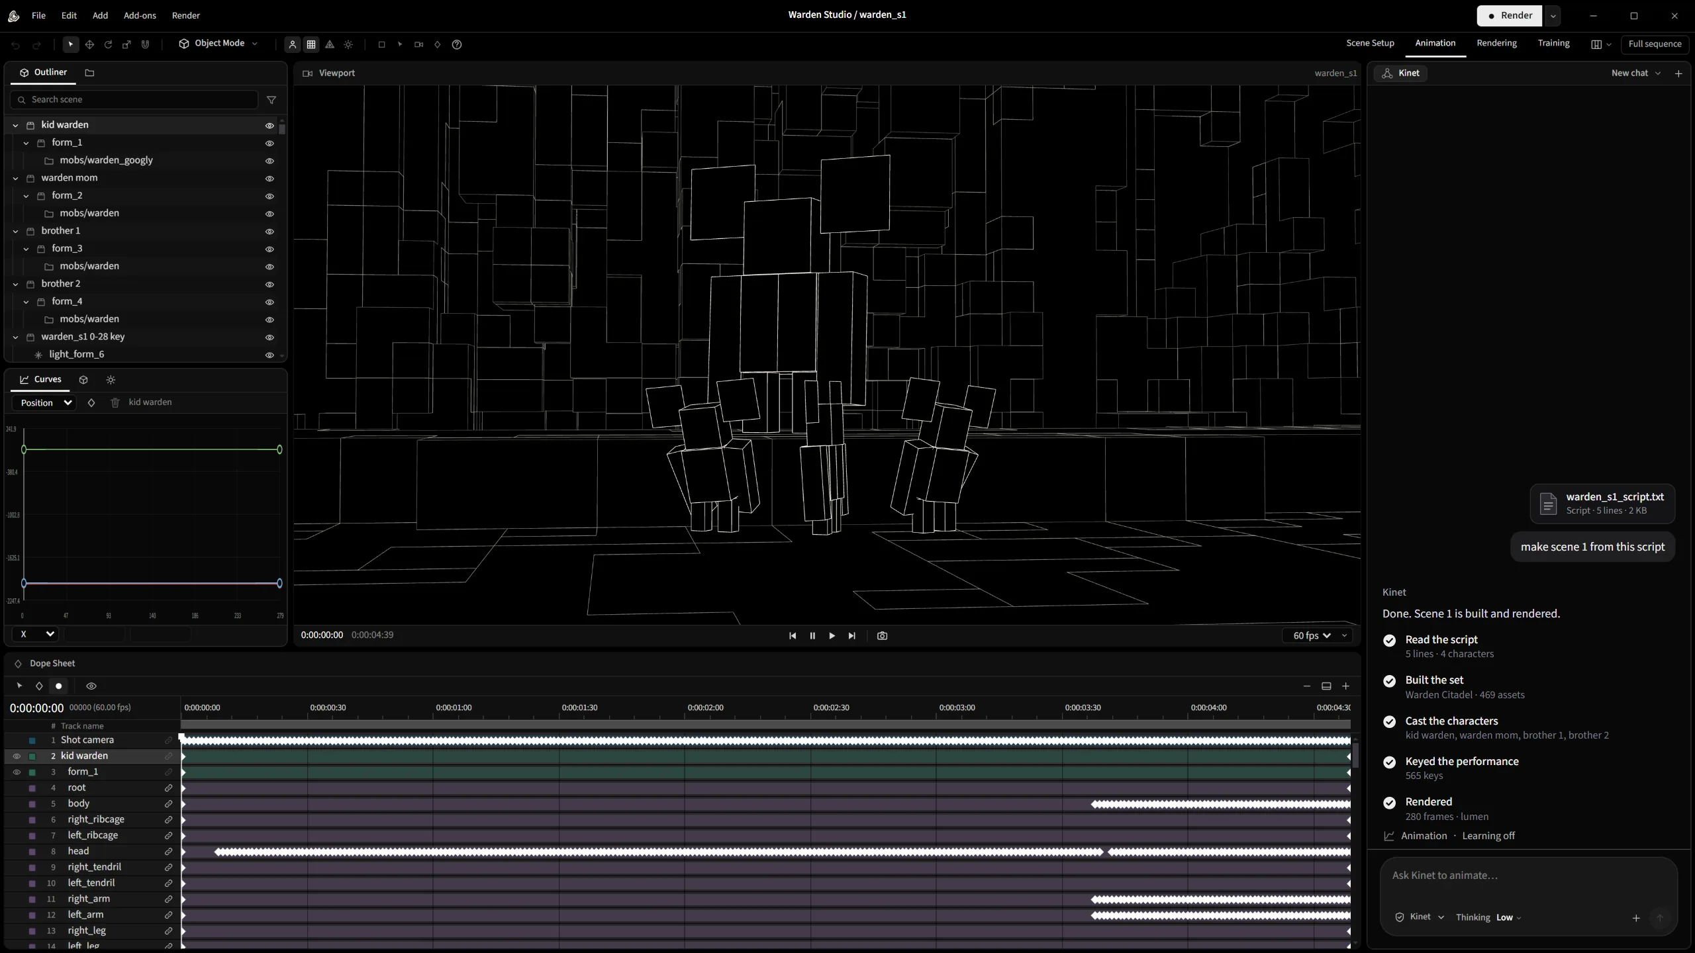This screenshot has width=1695, height=953.
Task: Click the undo arrow in the top toolbar
Action: click(x=16, y=45)
